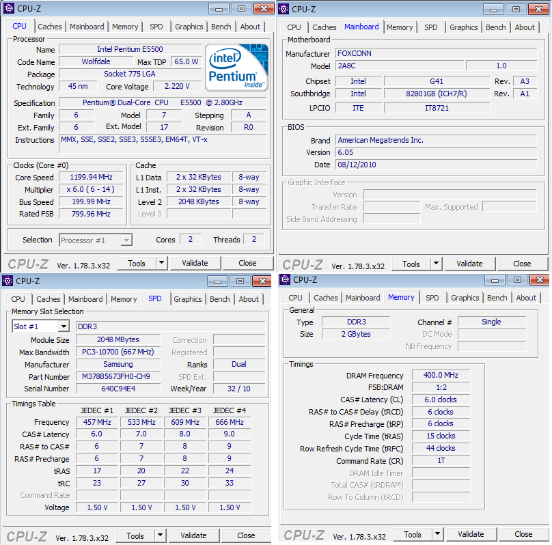
Task: Click JEDEC #4 frequency '666 MHz' cell
Action: click(x=230, y=422)
